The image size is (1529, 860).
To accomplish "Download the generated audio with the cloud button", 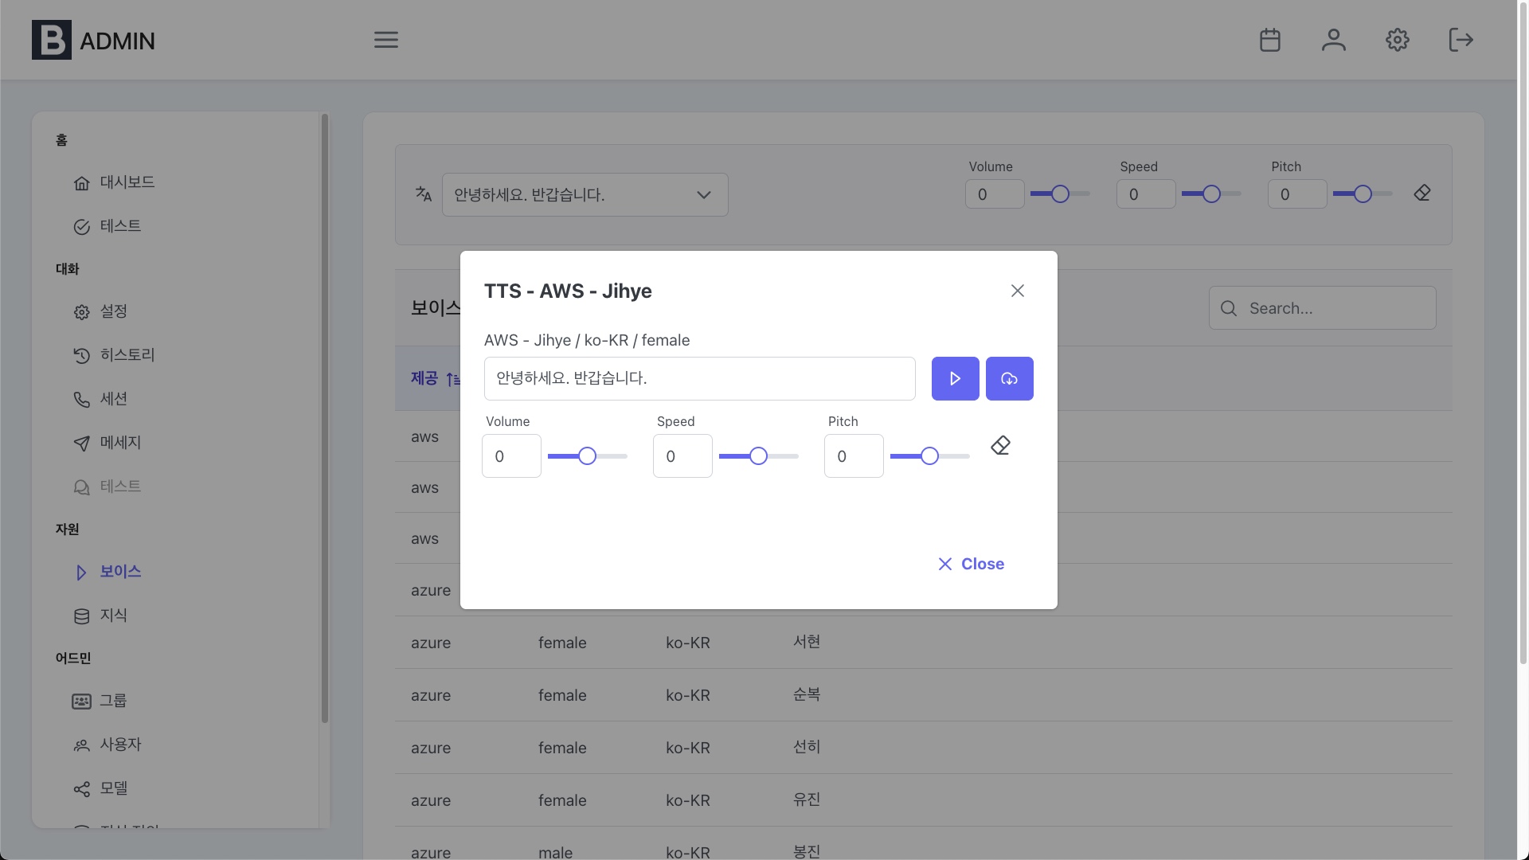I will tap(1009, 378).
